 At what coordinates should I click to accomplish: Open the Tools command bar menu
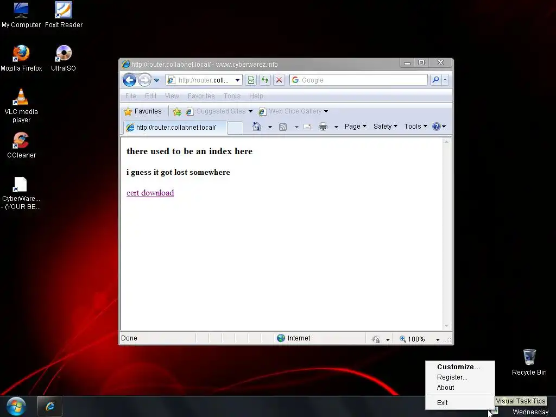[x=415, y=127]
